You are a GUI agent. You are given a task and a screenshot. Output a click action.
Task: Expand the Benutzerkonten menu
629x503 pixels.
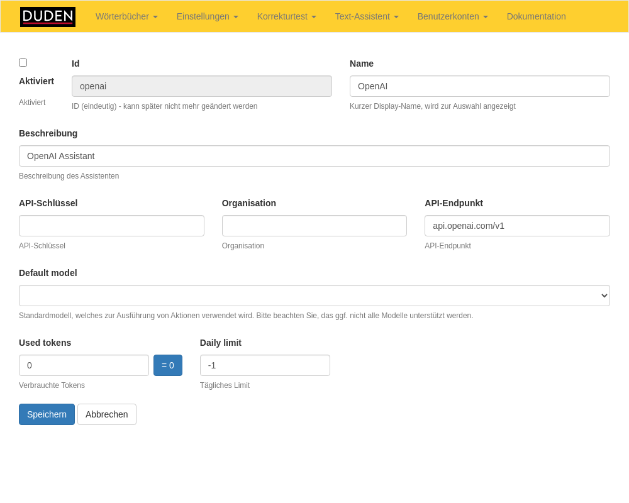click(x=452, y=16)
